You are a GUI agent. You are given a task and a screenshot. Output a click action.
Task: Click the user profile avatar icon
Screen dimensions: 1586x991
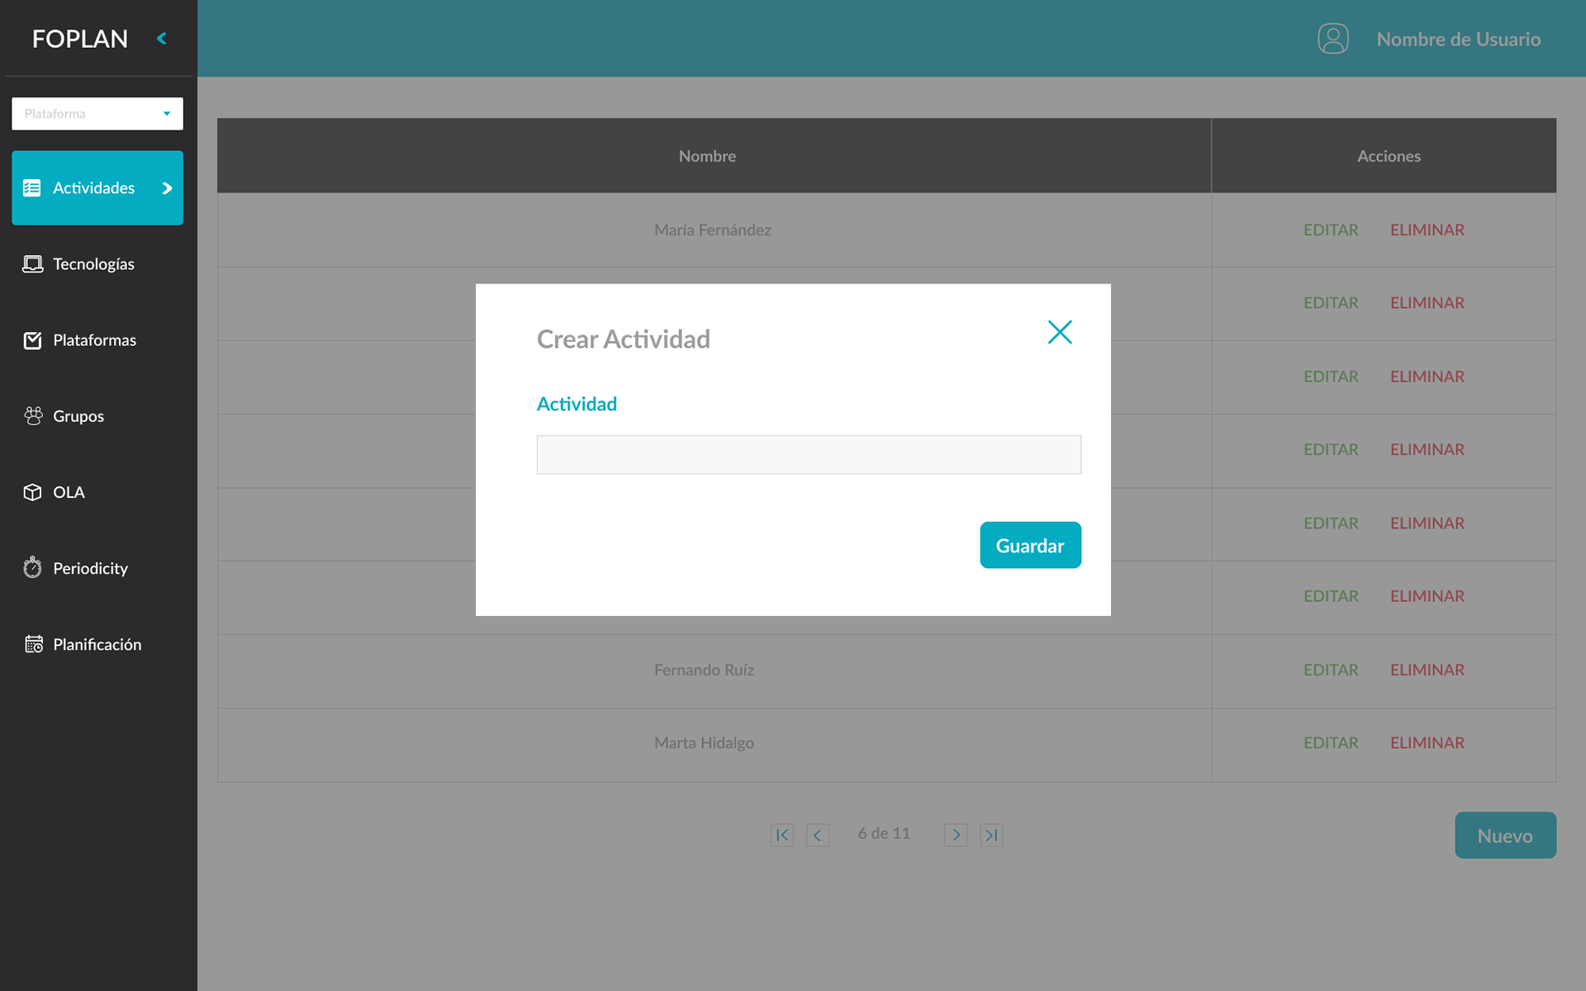[1332, 39]
